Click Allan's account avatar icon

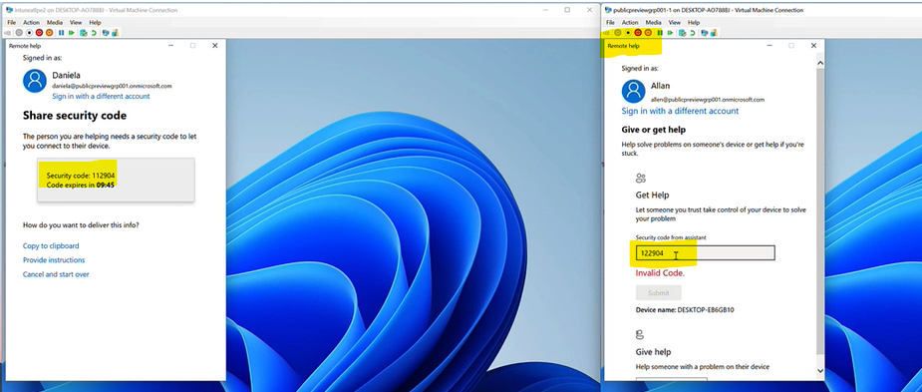633,91
